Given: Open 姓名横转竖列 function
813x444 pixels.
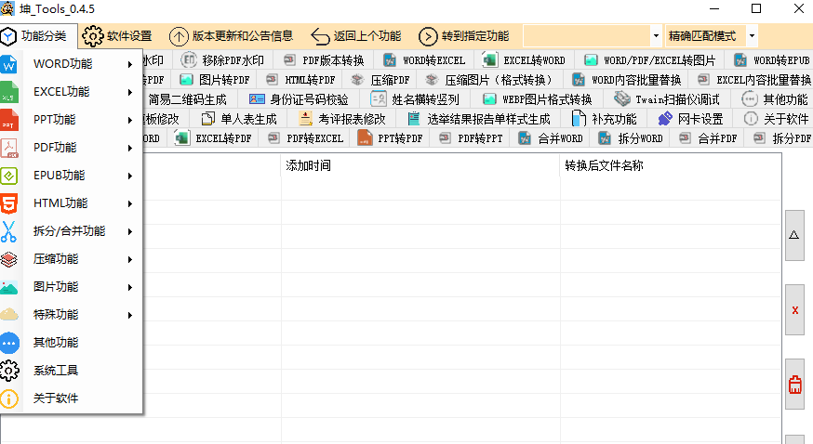Looking at the screenshot, I should 415,99.
